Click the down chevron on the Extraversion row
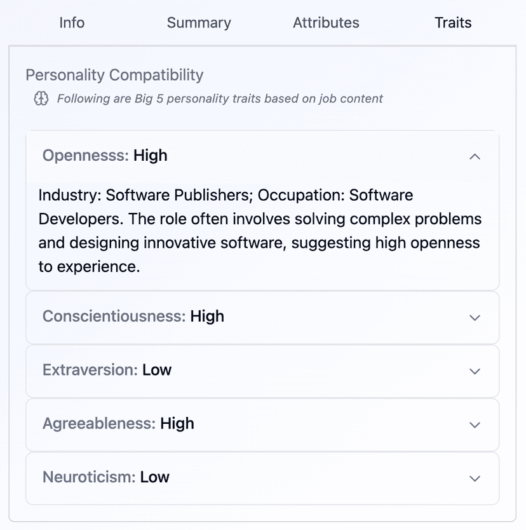The width and height of the screenshot is (526, 530). [475, 371]
